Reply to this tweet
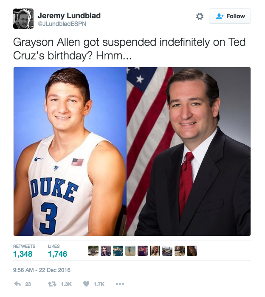 [17, 284]
